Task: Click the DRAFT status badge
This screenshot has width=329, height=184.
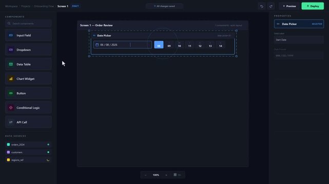Action: (x=75, y=6)
